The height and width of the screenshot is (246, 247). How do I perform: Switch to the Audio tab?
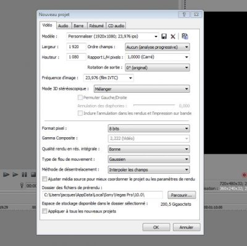click(63, 26)
